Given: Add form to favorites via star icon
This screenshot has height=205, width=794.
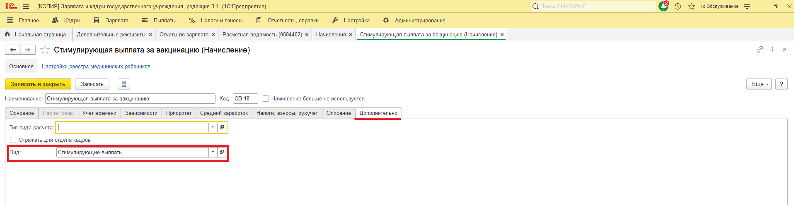Looking at the screenshot, I should [x=45, y=50].
